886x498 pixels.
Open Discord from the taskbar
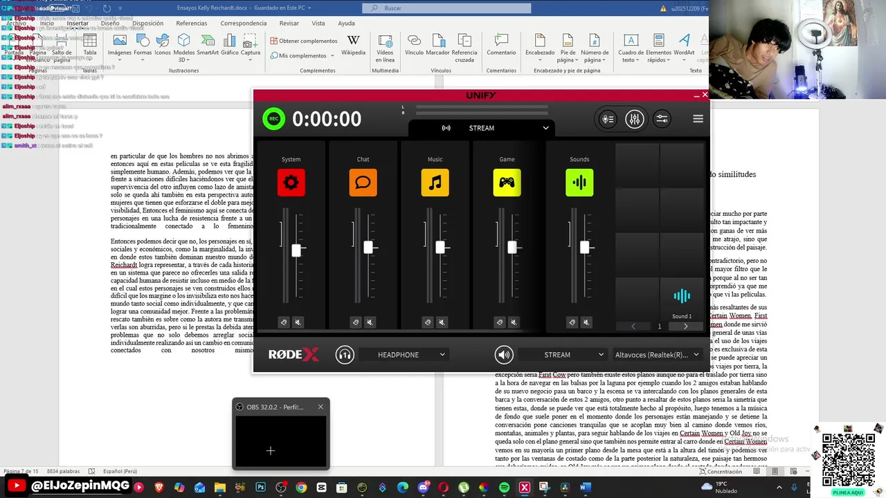[424, 488]
